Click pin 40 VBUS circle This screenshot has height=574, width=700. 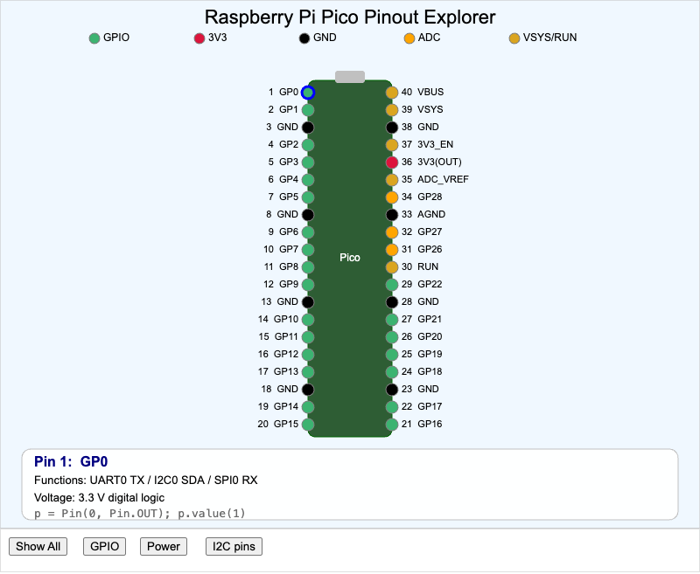(392, 93)
